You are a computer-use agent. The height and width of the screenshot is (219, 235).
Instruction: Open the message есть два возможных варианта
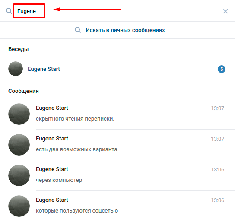pos(117,145)
